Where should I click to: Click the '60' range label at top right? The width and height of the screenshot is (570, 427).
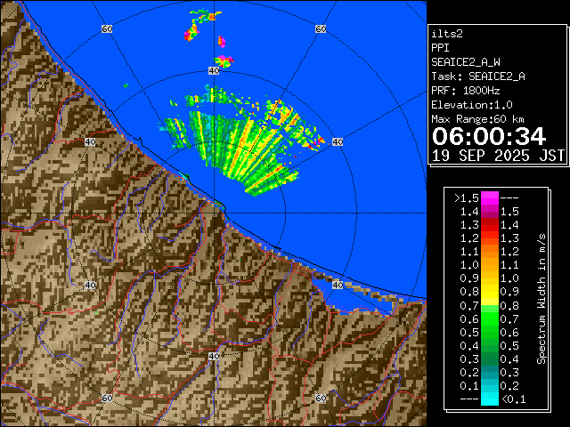[320, 29]
